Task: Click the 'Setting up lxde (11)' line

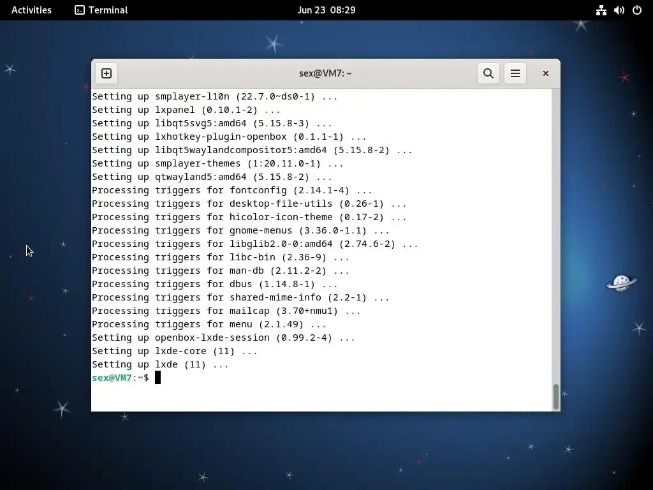Action: pyautogui.click(x=160, y=364)
